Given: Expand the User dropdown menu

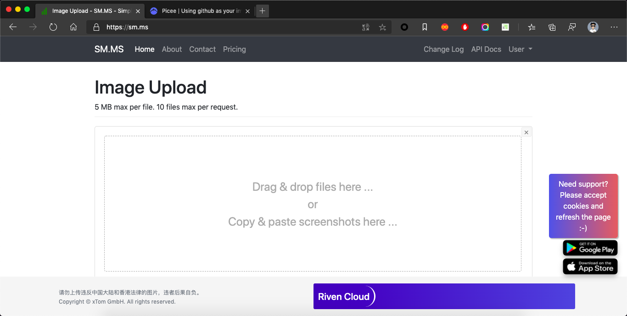Looking at the screenshot, I should pos(521,49).
